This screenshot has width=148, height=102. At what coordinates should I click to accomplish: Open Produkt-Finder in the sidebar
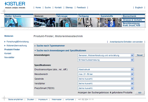(12, 49)
